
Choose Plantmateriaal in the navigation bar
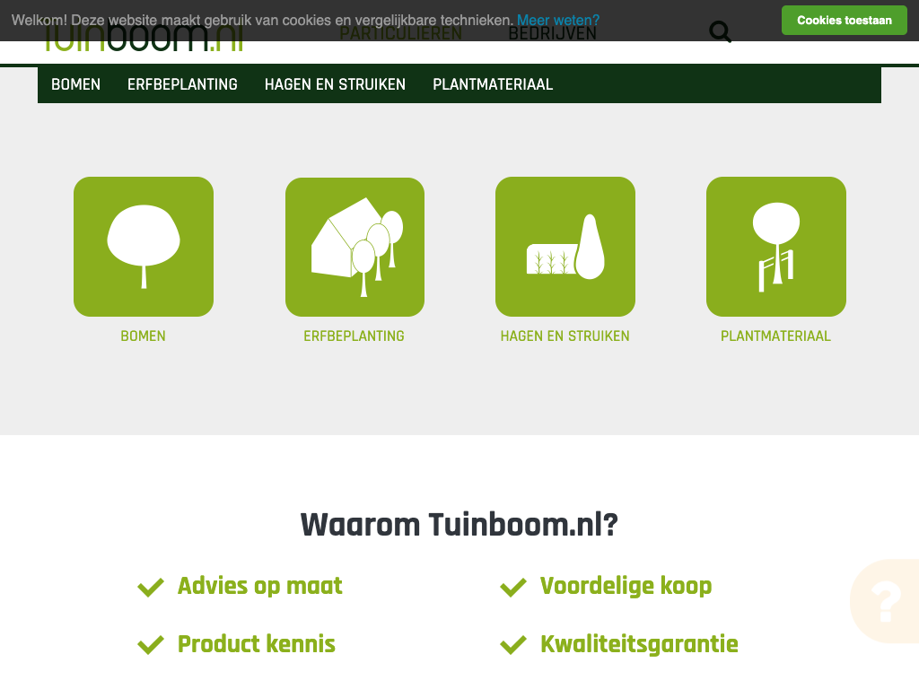493,84
